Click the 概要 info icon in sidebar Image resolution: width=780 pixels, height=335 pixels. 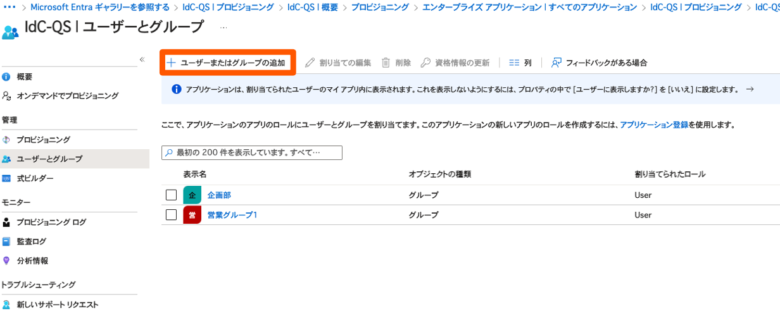click(x=6, y=77)
